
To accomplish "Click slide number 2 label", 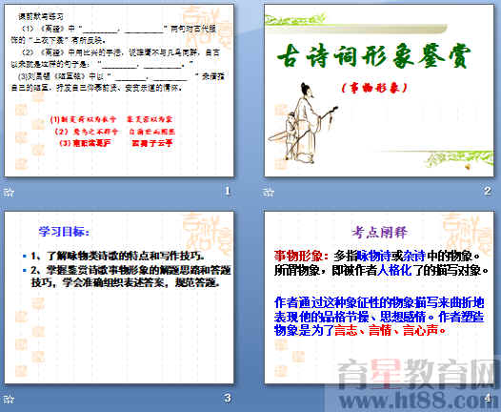I will (488, 191).
